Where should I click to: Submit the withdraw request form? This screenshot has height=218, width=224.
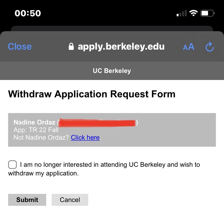point(27,200)
